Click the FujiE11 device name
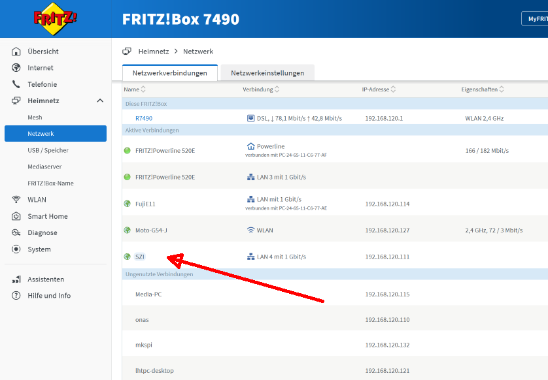Screen dimensions: 548x380 point(145,204)
